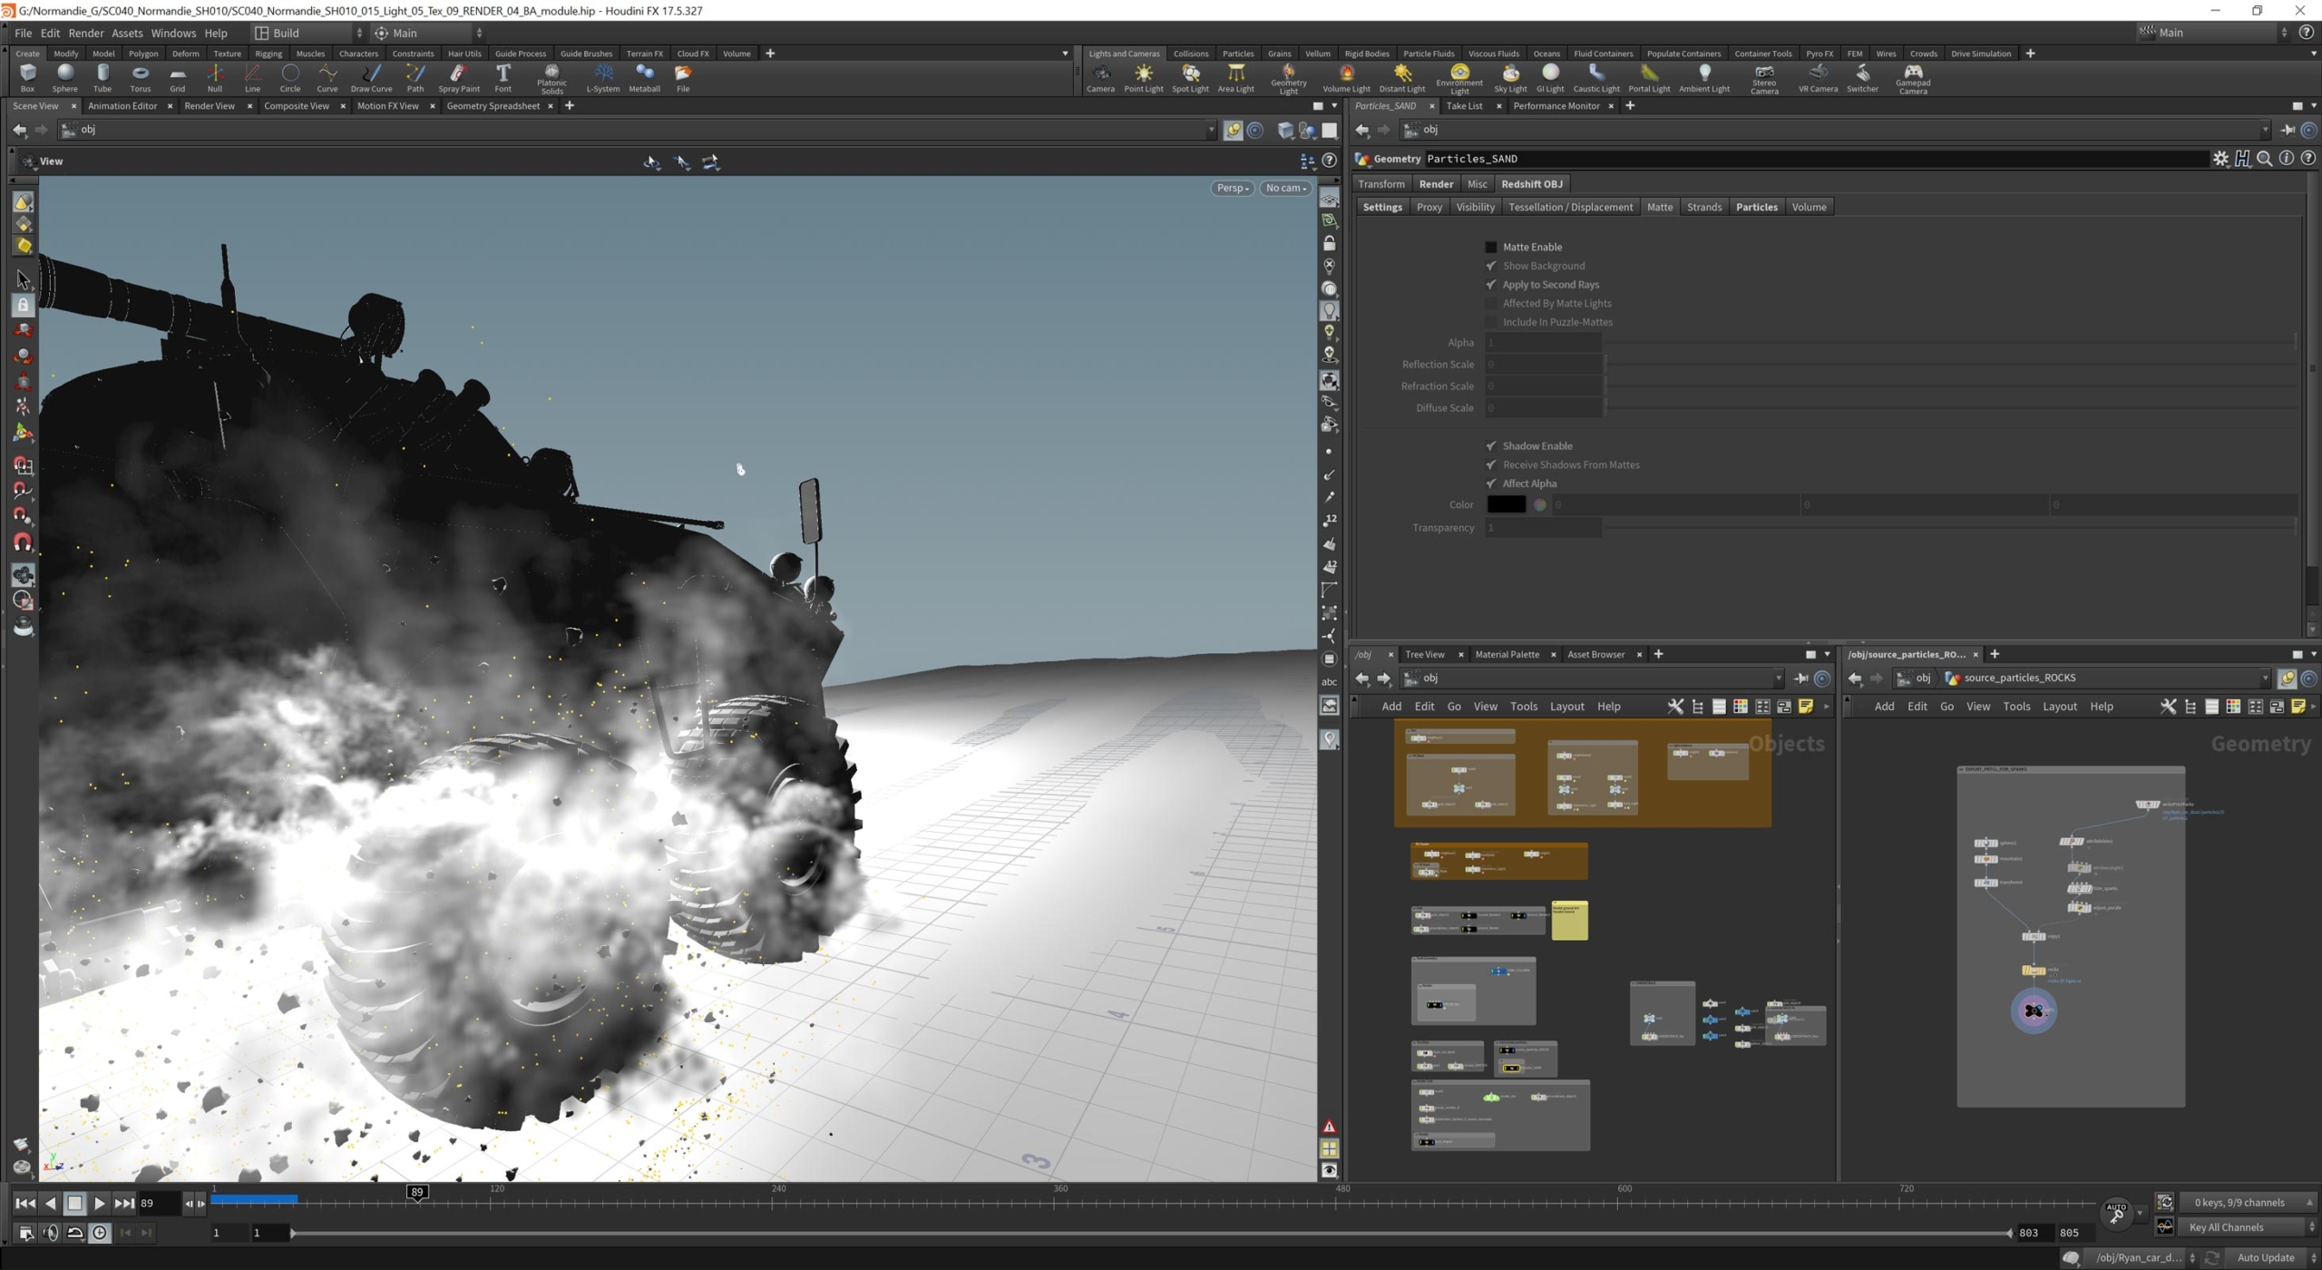Toggle Receive Shadows From Mattes checkbox
This screenshot has height=1270, width=2322.
pyautogui.click(x=1490, y=464)
